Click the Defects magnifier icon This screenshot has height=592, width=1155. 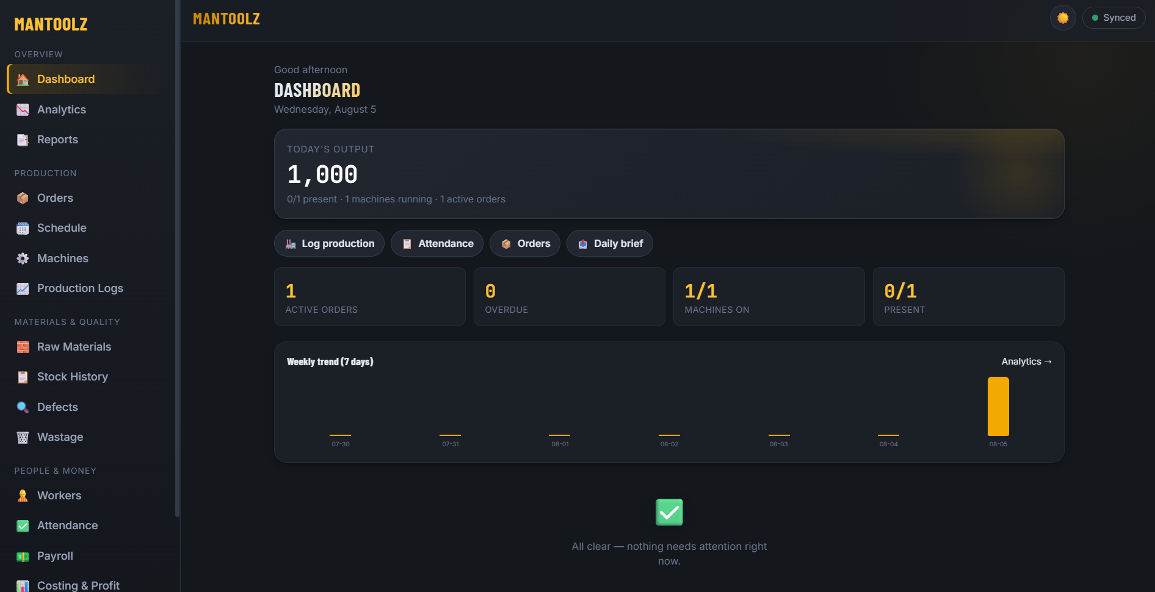pos(23,407)
